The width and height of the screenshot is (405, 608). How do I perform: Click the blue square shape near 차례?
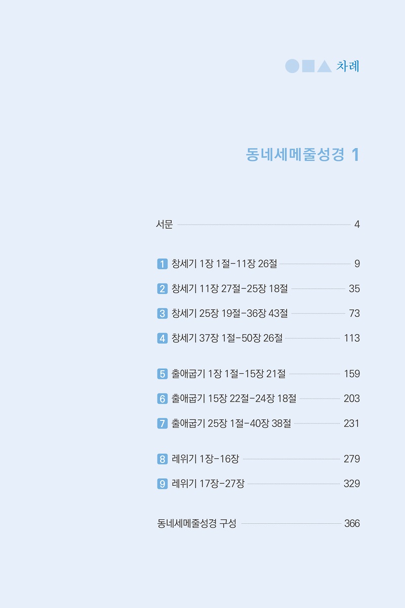[x=308, y=66]
